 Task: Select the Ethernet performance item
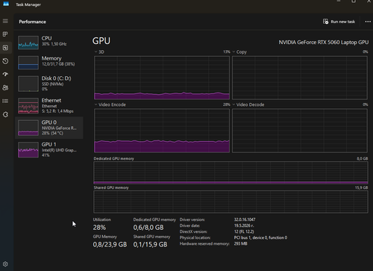click(x=49, y=106)
